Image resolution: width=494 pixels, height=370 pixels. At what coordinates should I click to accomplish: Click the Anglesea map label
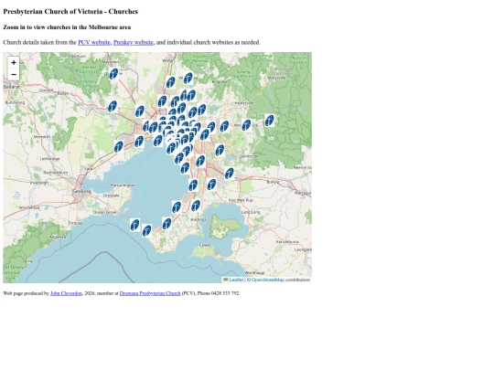[58, 237]
